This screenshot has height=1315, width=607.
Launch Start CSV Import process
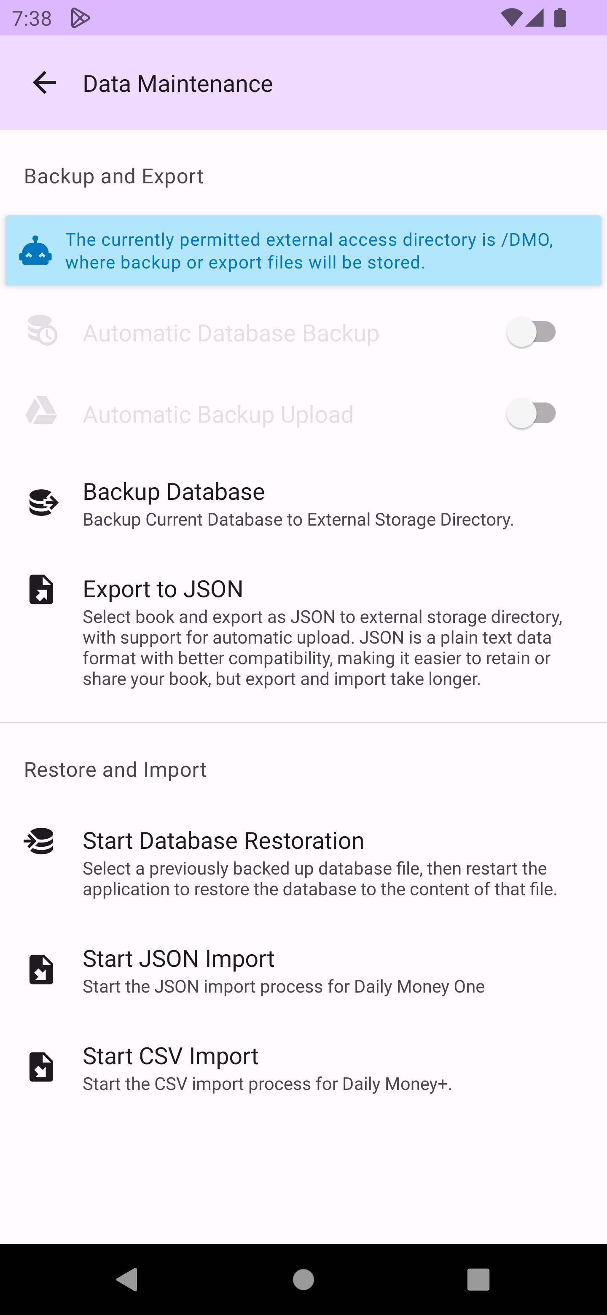pyautogui.click(x=267, y=1068)
